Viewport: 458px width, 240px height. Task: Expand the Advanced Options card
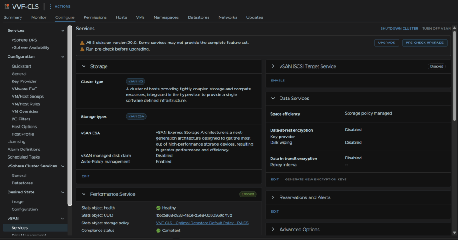(273, 229)
